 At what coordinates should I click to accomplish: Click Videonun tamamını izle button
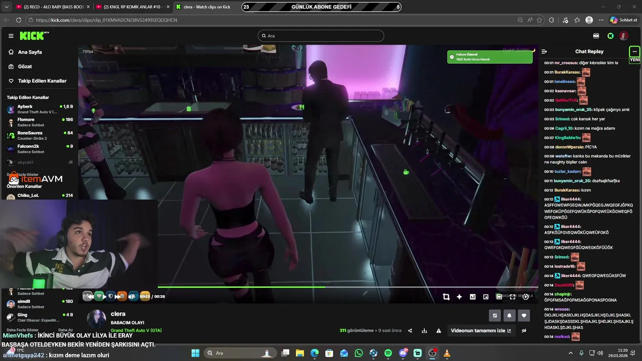pyautogui.click(x=481, y=330)
